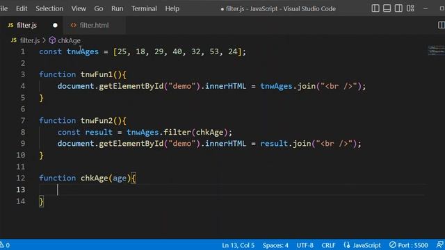Switch to filter.html tab
Screen dimensions: 445x250
(x=94, y=25)
